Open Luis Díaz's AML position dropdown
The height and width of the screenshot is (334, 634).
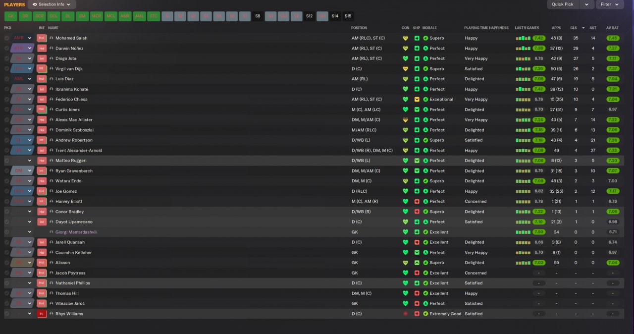pyautogui.click(x=23, y=79)
